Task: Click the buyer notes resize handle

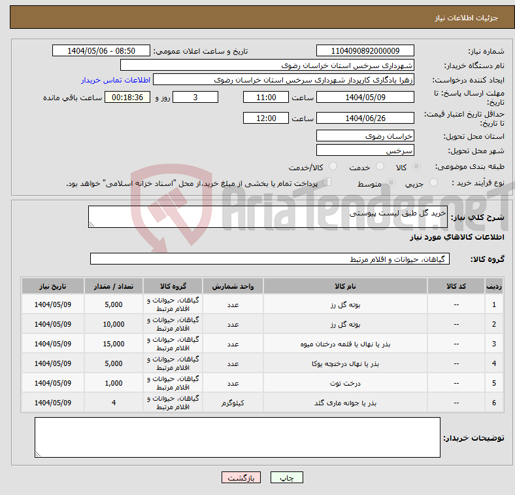Action: click(38, 454)
